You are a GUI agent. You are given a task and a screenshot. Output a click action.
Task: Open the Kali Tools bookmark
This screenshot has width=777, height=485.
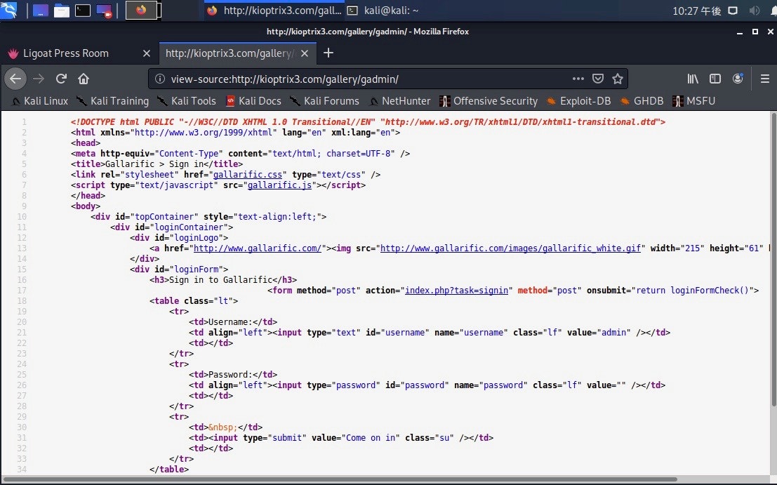(x=186, y=101)
